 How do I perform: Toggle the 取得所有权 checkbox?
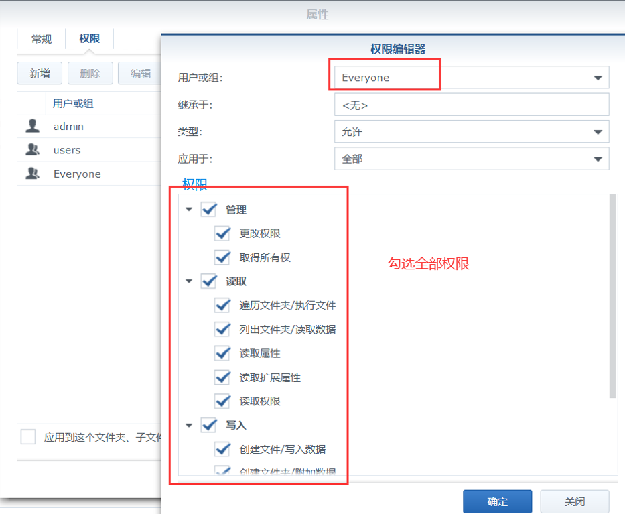click(x=222, y=257)
